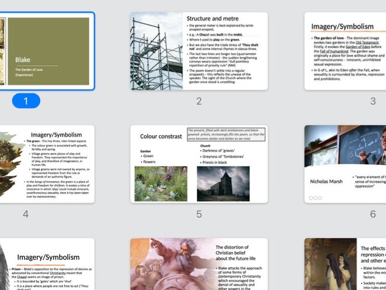This screenshot has height=290, width=386.
Task: Select the garden of love Imagery/Symbolism slide
Action: click(x=345, y=51)
